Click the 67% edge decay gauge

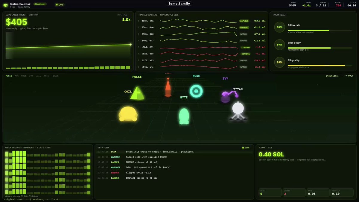[x=280, y=45]
